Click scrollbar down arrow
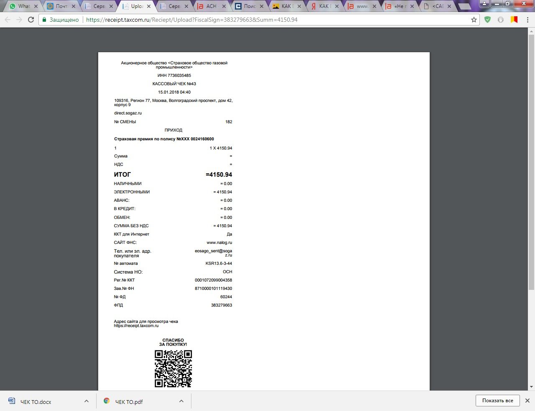 [x=531, y=387]
